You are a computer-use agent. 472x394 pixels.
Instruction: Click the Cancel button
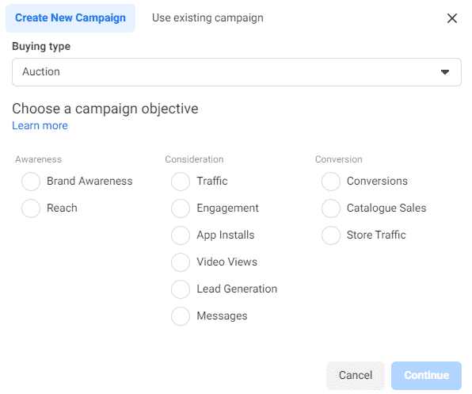click(x=356, y=375)
